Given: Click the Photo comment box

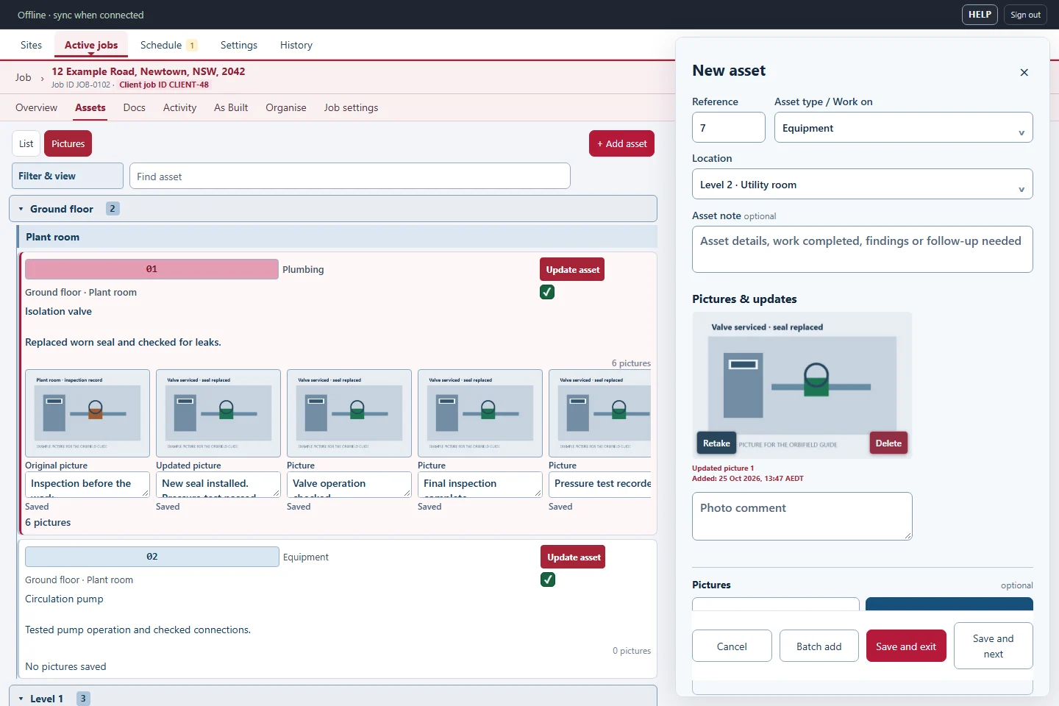Looking at the screenshot, I should 802,516.
